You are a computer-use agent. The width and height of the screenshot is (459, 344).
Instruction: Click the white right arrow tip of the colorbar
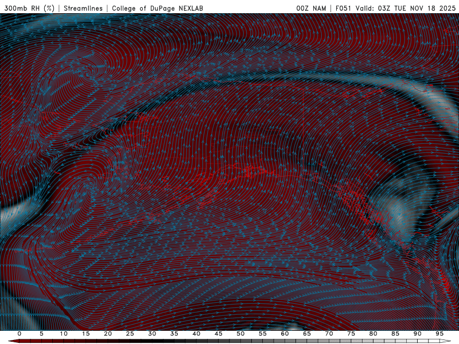click(x=445, y=341)
